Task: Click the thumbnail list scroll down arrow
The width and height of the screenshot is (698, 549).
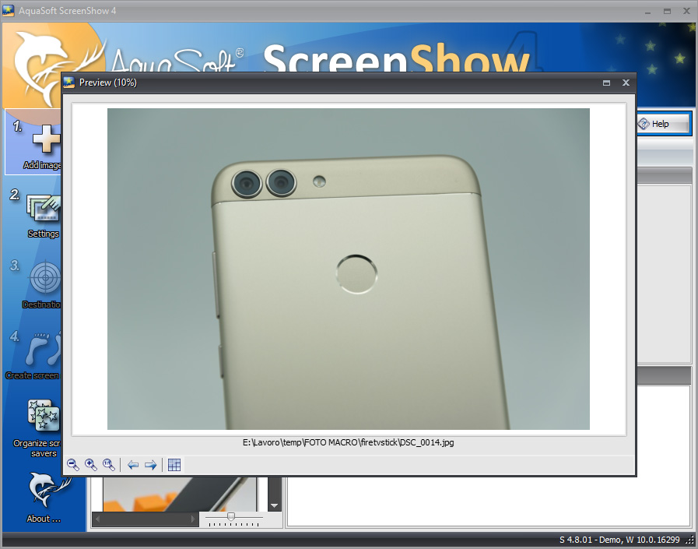Action: point(274,505)
